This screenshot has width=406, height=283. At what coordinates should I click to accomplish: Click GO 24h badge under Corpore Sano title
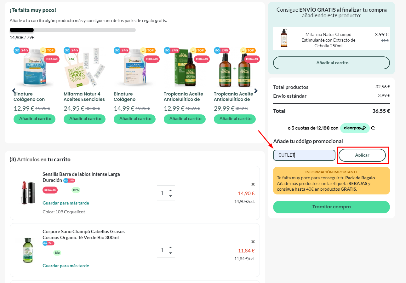click(49, 243)
